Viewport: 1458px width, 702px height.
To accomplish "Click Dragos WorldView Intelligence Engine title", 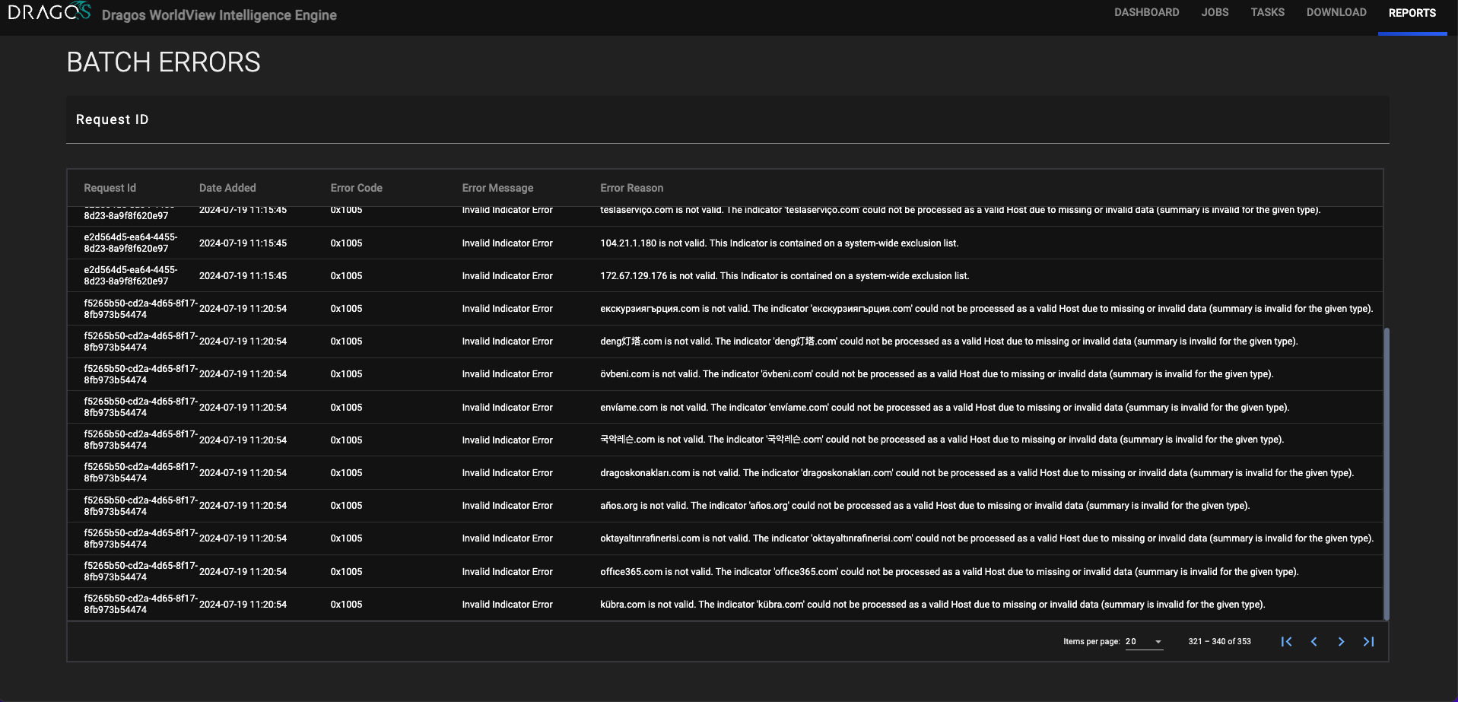I will tap(219, 15).
